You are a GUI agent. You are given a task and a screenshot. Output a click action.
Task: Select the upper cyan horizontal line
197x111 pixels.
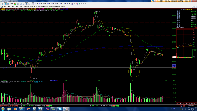pos(86,32)
